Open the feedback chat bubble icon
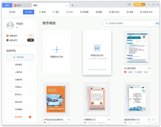Viewport: 161px width, 127px height. click(154, 120)
